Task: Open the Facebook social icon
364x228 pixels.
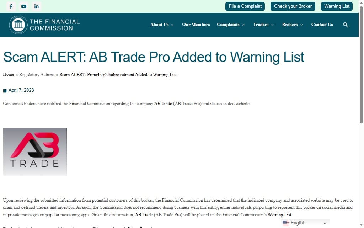Action: pos(11,6)
